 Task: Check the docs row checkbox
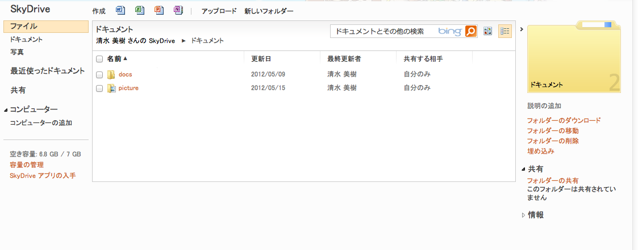[x=99, y=75]
